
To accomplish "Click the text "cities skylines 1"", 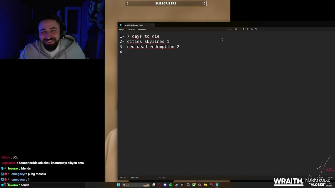I will [x=148, y=42].
